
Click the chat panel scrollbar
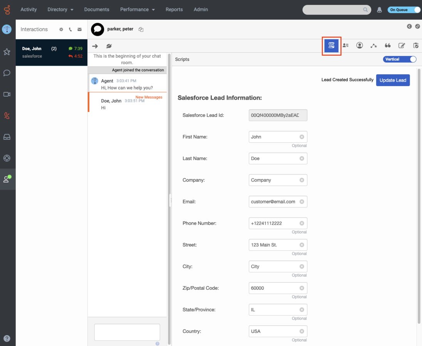point(169,199)
